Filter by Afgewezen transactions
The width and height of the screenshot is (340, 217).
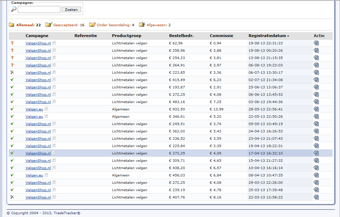(x=158, y=25)
